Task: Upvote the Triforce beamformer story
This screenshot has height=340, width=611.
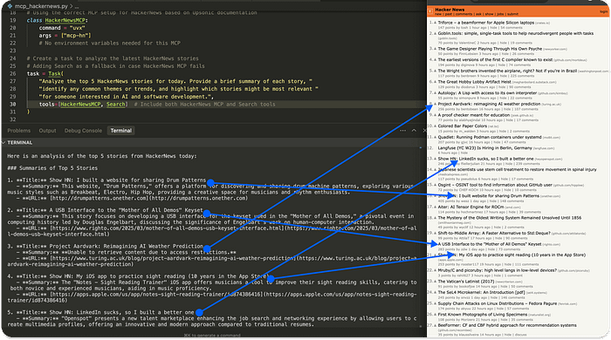Action: point(435,23)
